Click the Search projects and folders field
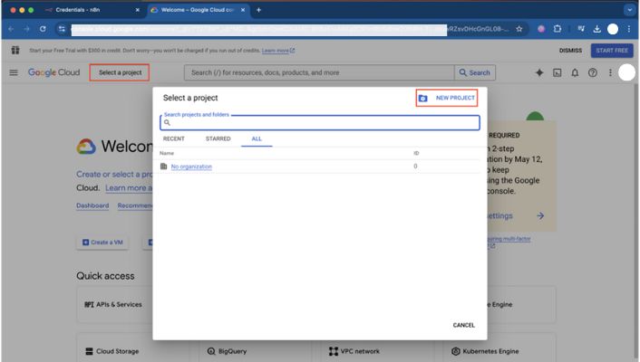640x362 pixels. tap(320, 122)
